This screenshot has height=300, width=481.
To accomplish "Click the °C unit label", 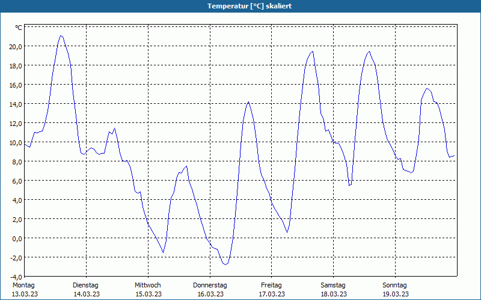I will 19,28.
